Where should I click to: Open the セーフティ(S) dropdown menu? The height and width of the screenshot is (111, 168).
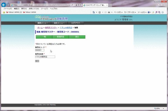coord(130,12)
